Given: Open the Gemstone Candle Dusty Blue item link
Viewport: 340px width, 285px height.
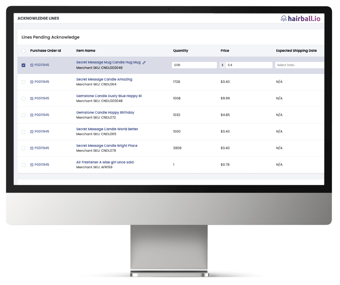Looking at the screenshot, I should 109,96.
